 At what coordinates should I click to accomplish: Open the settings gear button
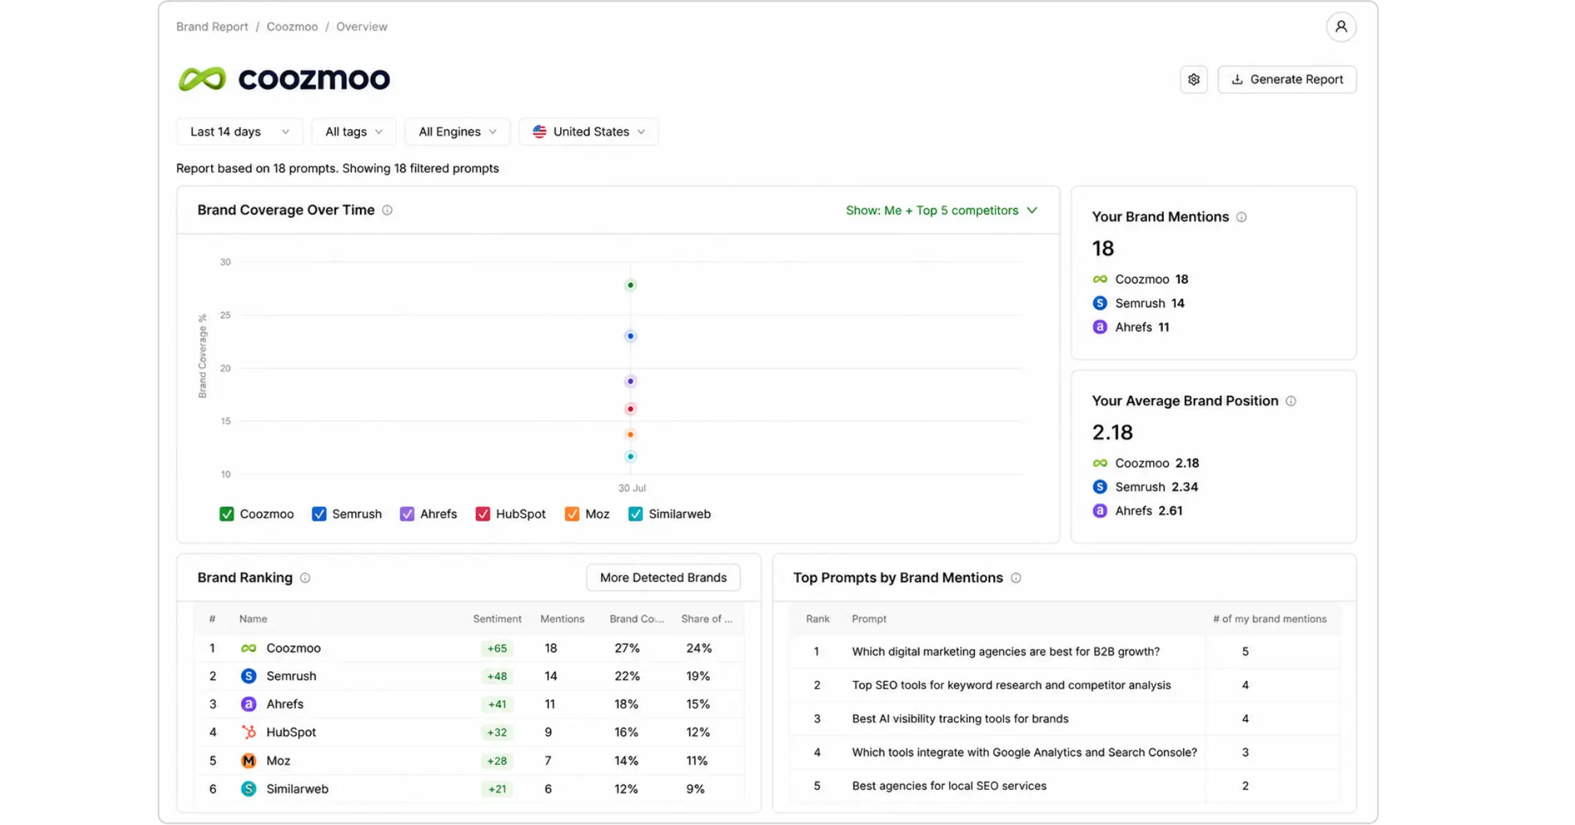point(1193,79)
